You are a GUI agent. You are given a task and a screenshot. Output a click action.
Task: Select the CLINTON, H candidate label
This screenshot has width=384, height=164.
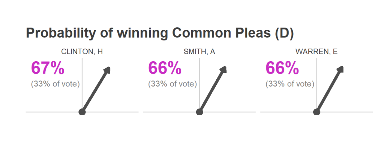(x=82, y=52)
